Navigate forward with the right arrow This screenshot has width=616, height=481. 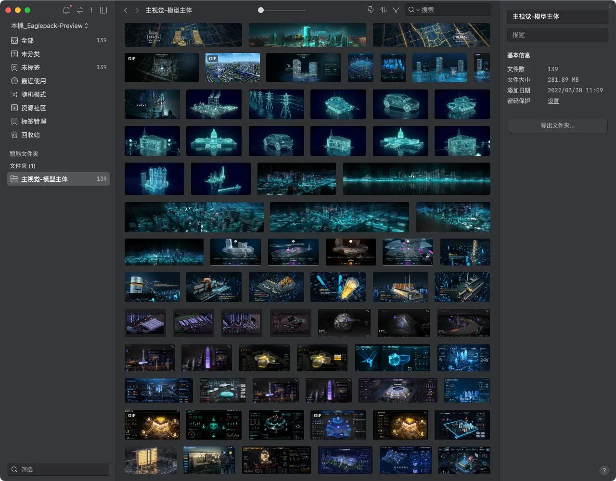pos(137,10)
